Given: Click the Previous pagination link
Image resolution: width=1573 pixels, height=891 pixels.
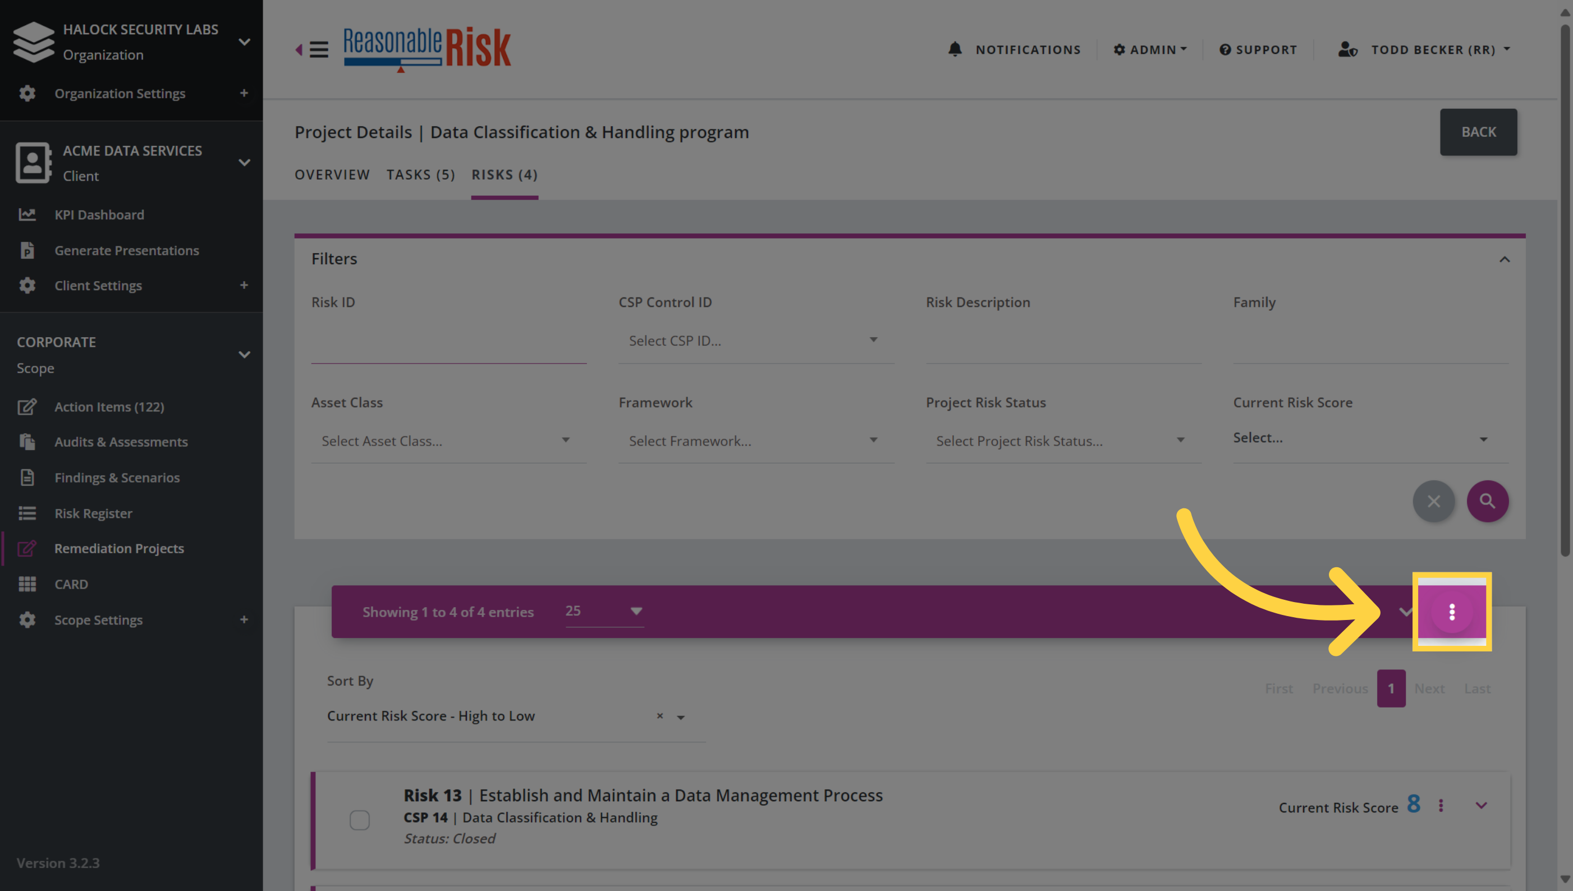Looking at the screenshot, I should (x=1340, y=688).
